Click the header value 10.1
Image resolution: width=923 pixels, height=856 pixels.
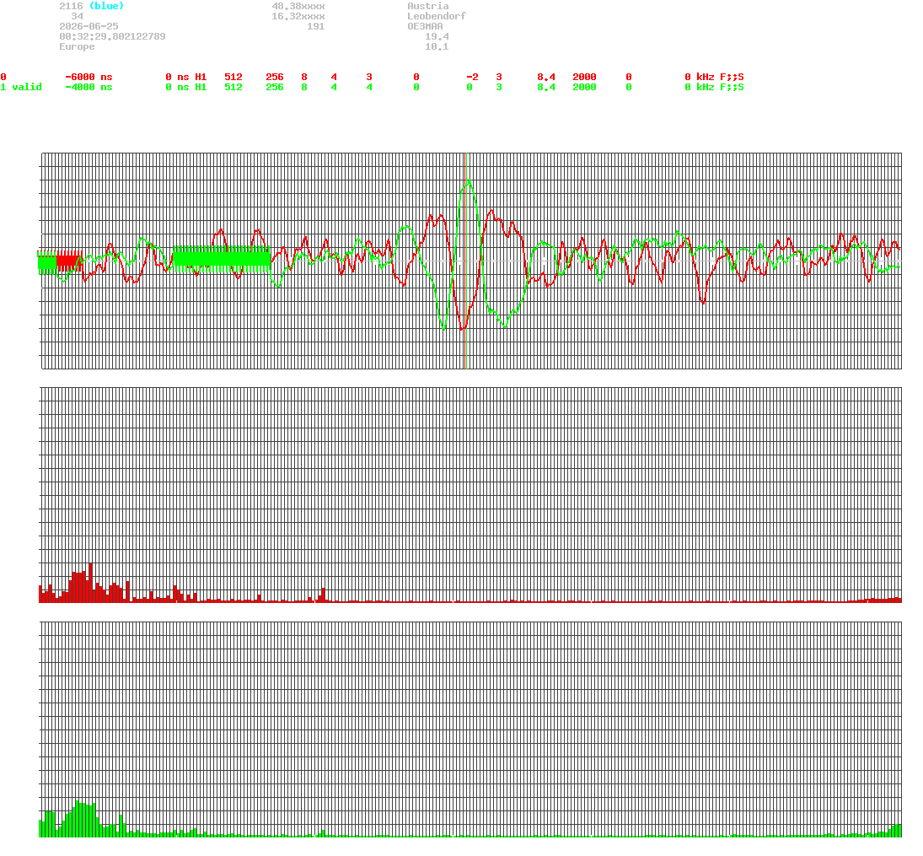point(437,46)
